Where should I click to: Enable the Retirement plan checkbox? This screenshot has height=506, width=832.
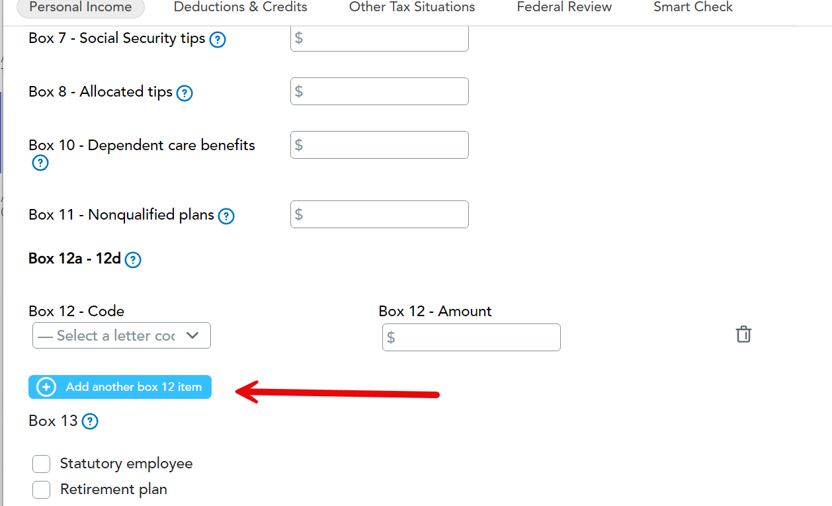pyautogui.click(x=42, y=490)
